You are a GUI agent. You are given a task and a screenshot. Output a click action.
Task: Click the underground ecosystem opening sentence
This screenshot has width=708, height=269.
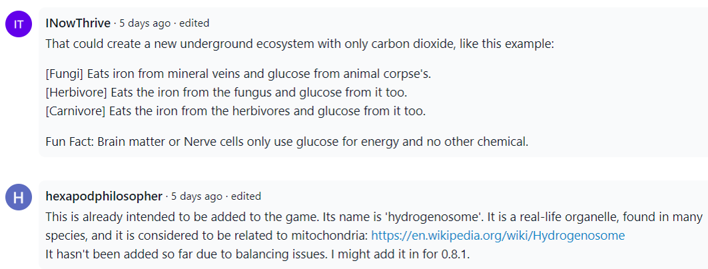pos(300,44)
